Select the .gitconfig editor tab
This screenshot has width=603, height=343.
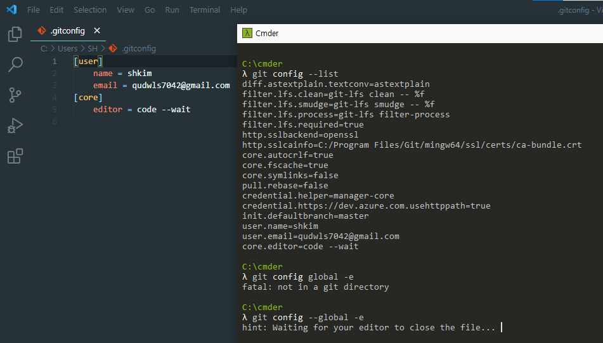click(x=68, y=31)
